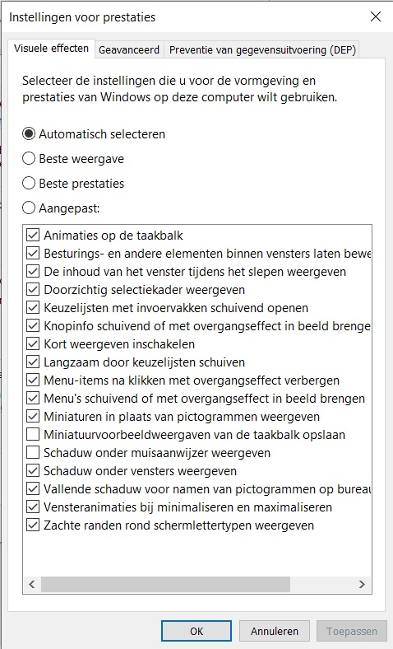393x649 pixels.
Task: Disable Schaduw onder vensters weergeven
Action: click(x=33, y=471)
